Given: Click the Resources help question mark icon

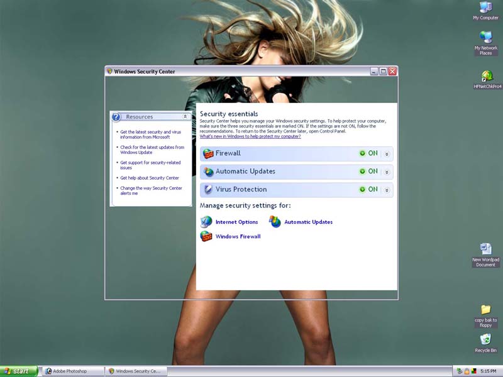Looking at the screenshot, I should 116,117.
